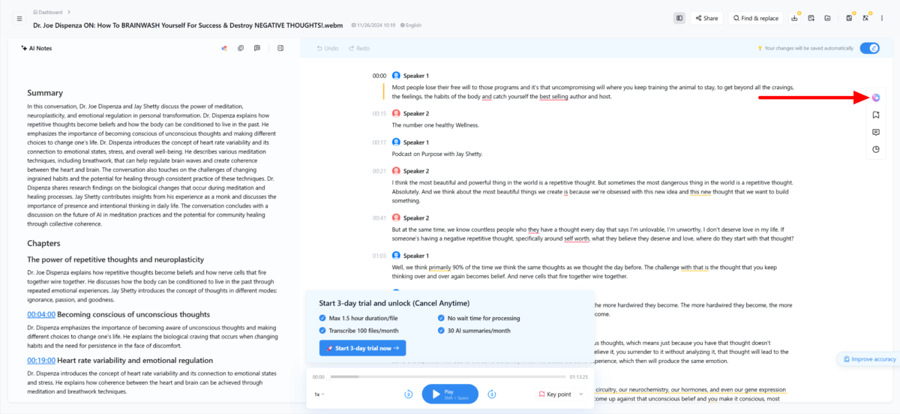Start 3-day trial now
The height and width of the screenshot is (414, 900).
tap(362, 348)
